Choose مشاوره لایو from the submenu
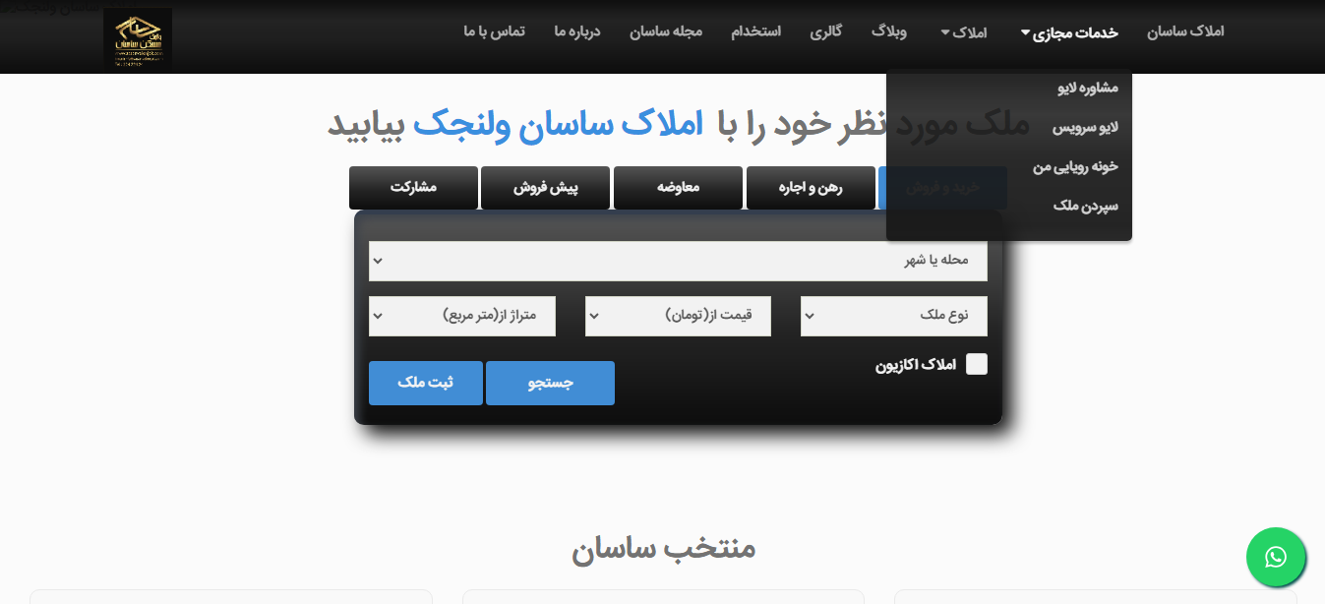This screenshot has width=1325, height=604. pos(1087,89)
